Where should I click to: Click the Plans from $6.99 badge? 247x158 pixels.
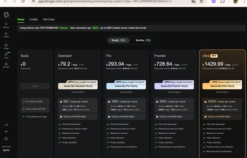click(x=6, y=149)
